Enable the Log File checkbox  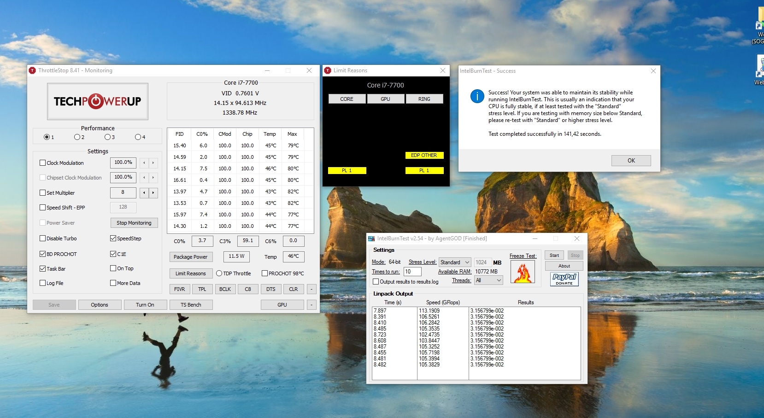tap(43, 283)
